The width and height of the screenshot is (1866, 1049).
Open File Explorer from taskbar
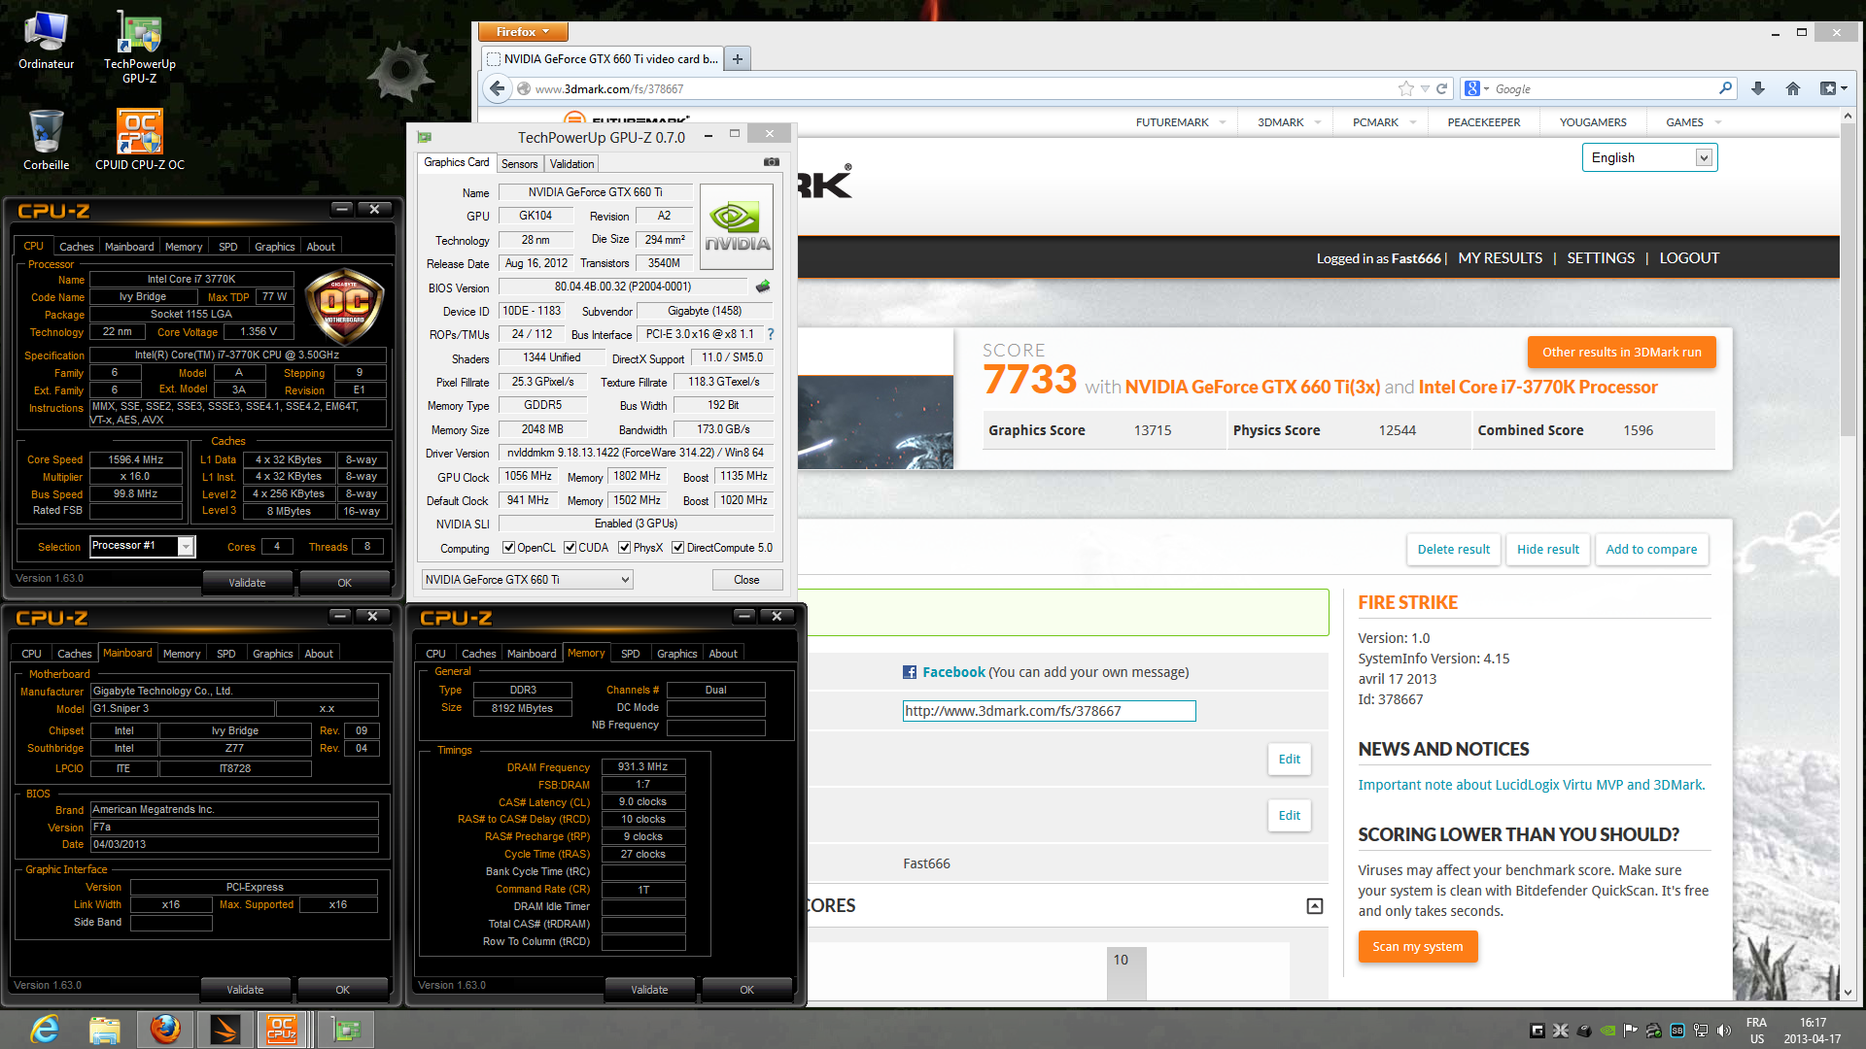pyautogui.click(x=105, y=1029)
